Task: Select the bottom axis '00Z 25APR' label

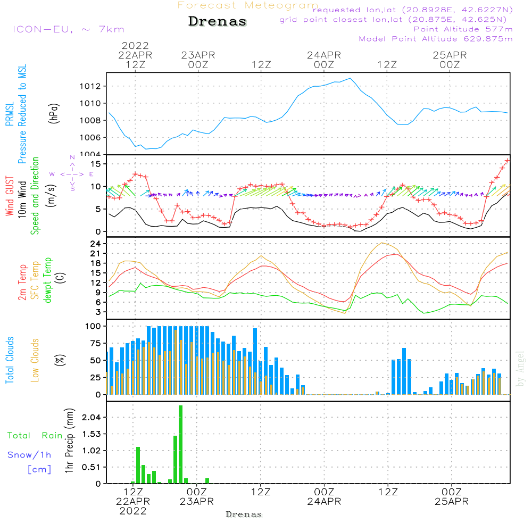Action: 452,496
